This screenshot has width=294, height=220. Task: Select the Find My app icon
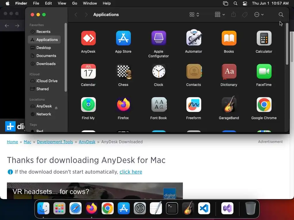tap(88, 105)
